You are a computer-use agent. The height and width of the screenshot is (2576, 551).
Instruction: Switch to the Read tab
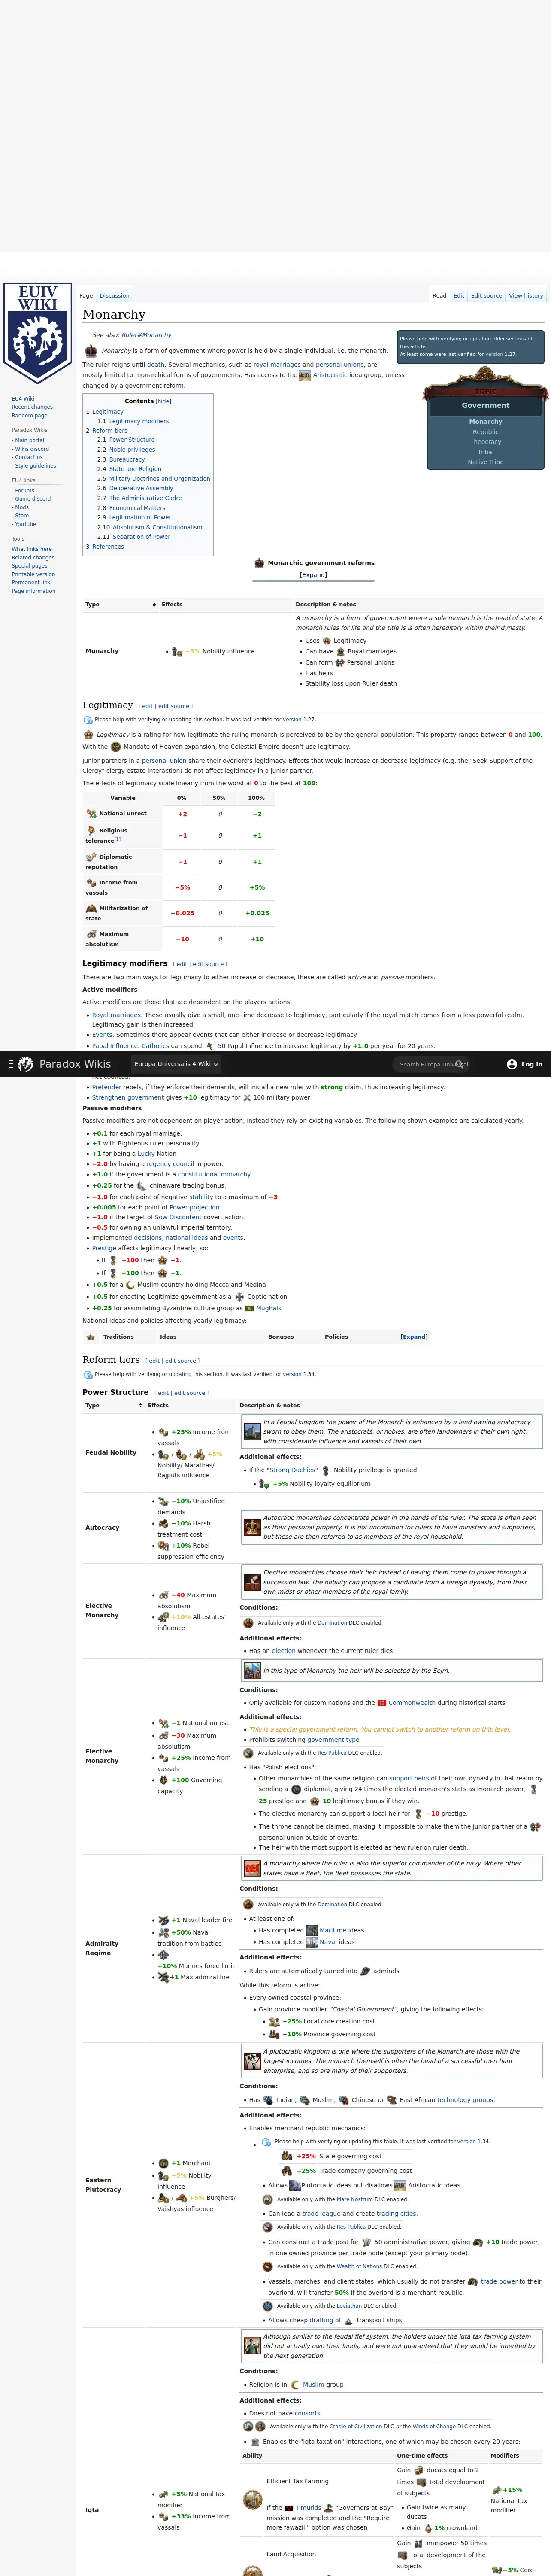point(439,296)
